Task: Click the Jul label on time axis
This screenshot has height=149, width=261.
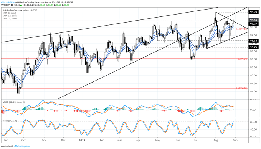Action: [195, 140]
